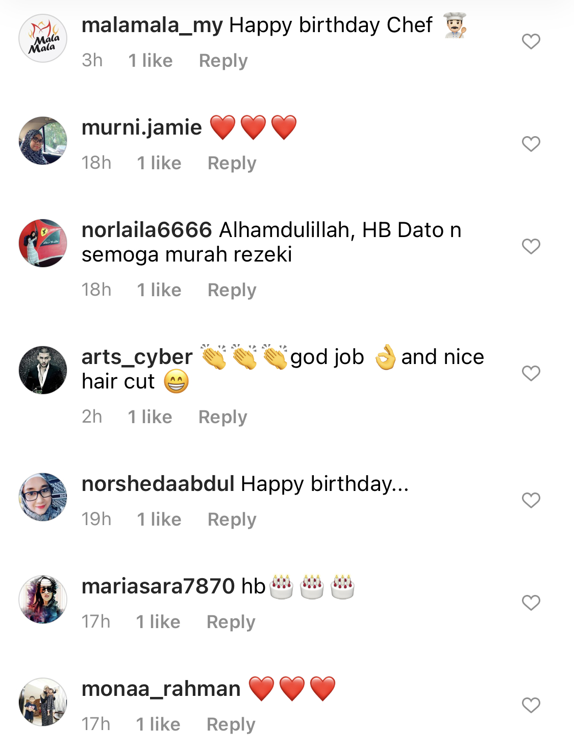Reply to norlaila6666's comment
The width and height of the screenshot is (574, 753).
(232, 290)
